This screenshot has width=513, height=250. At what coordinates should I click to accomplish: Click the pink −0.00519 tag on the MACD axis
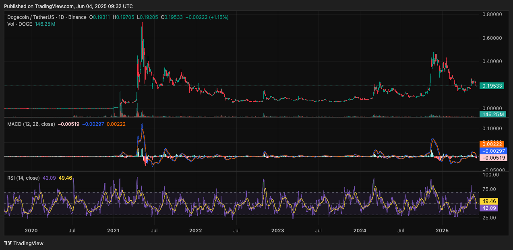click(493, 158)
